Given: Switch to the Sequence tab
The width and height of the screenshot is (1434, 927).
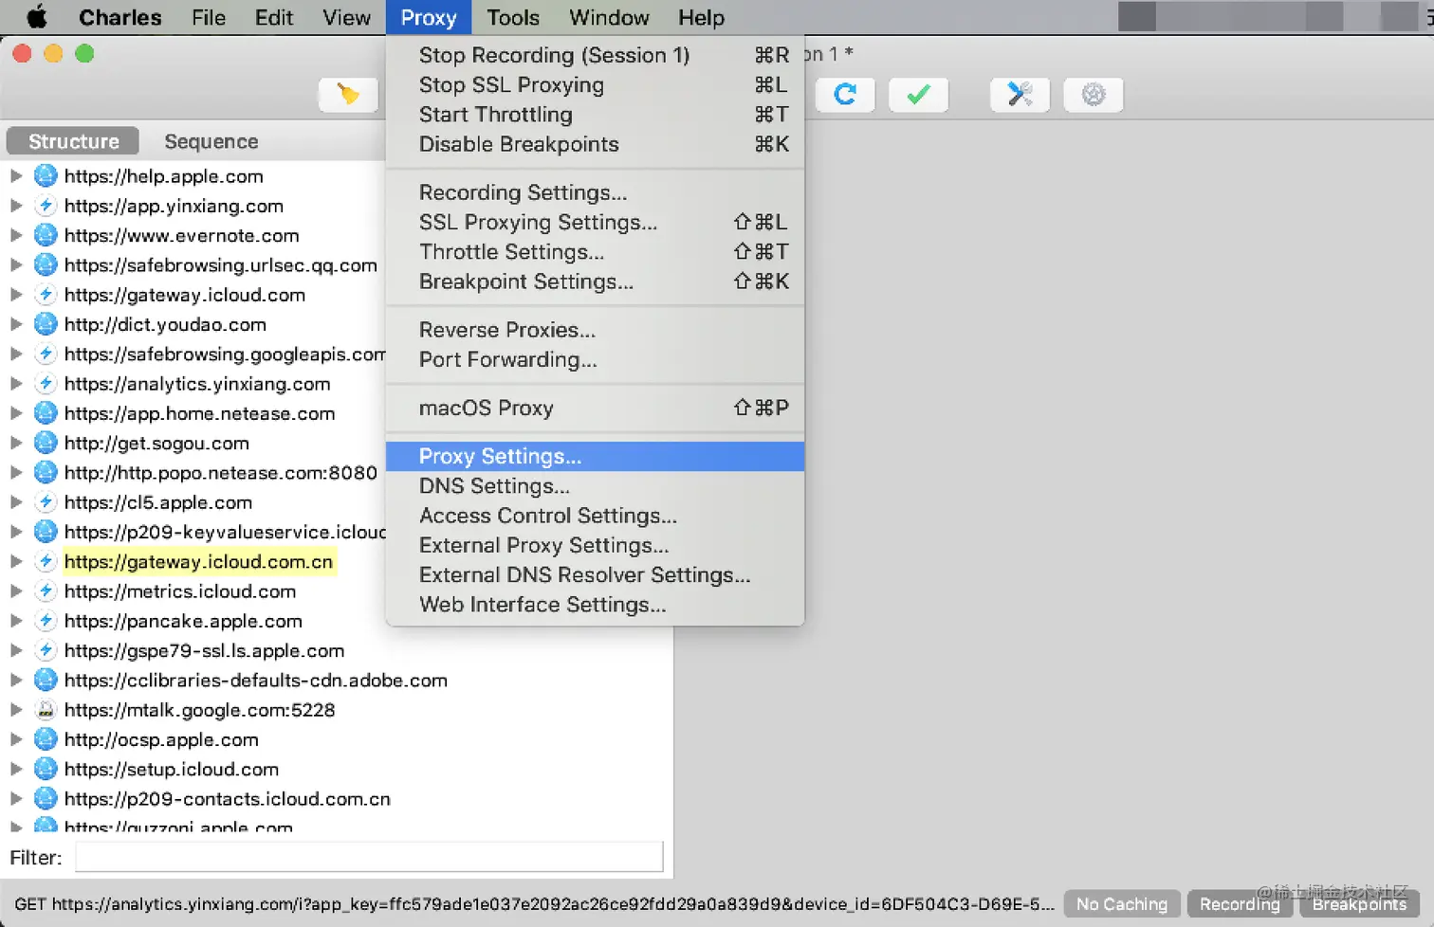Looking at the screenshot, I should tap(211, 141).
